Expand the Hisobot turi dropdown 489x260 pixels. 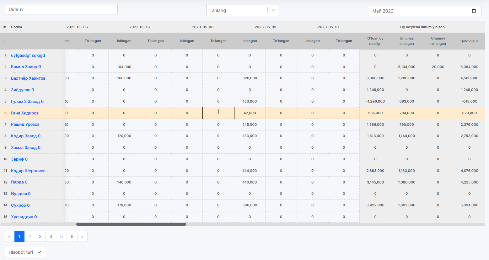coord(25,252)
